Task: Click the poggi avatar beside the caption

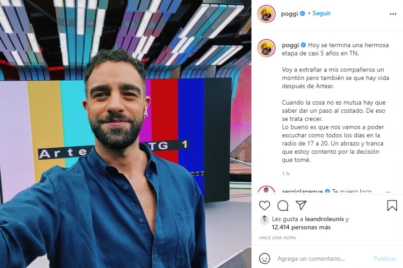Action: (x=266, y=48)
